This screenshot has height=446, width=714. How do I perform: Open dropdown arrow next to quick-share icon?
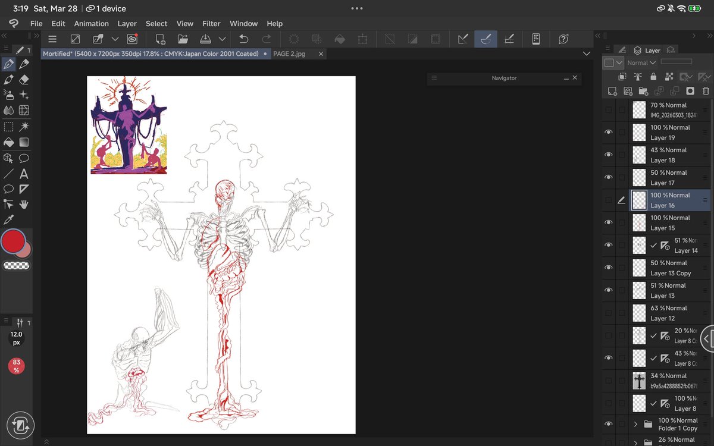click(115, 39)
